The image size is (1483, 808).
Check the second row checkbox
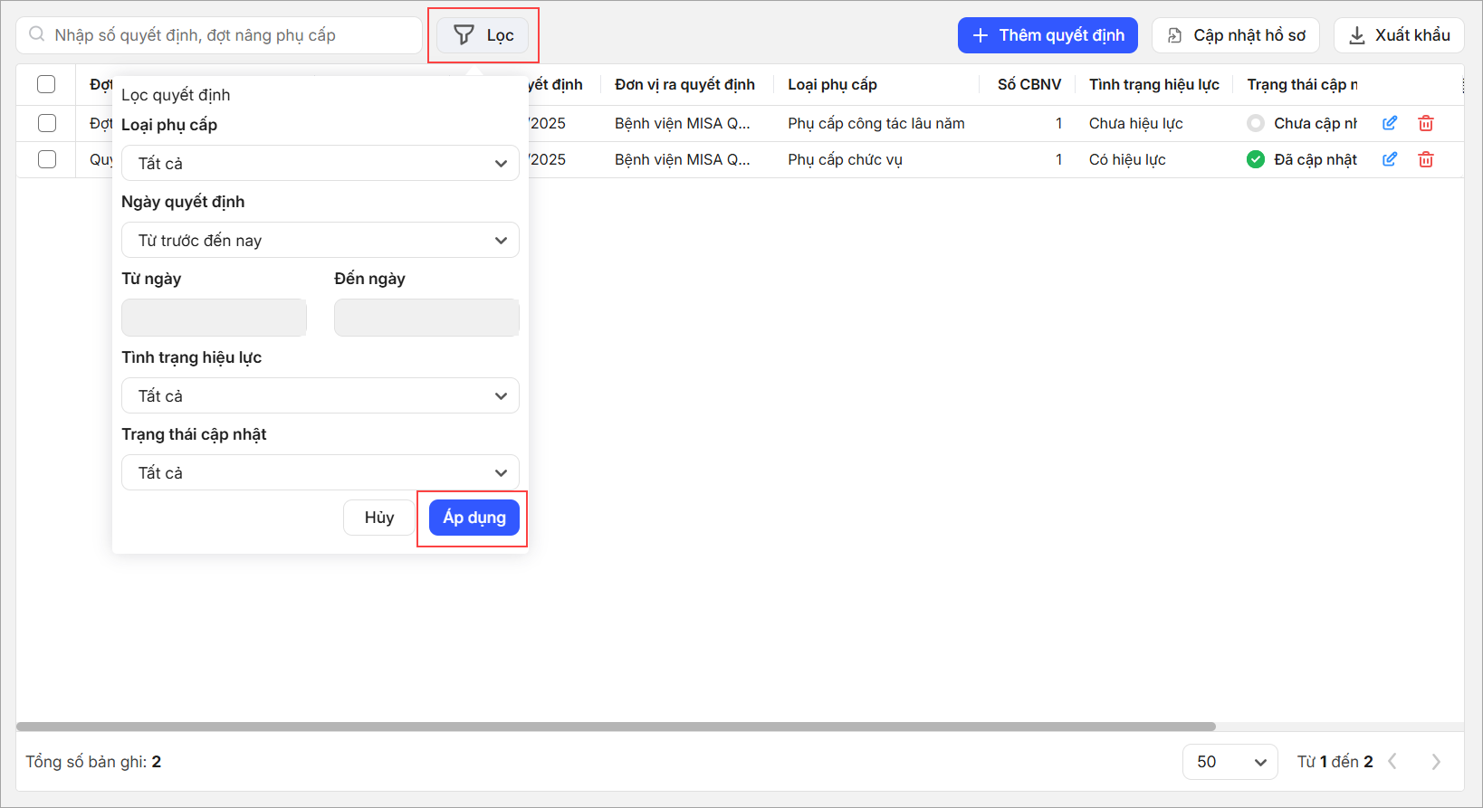47,159
